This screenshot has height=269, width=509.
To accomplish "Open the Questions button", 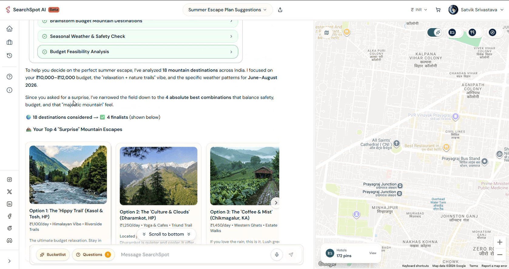I will pyautogui.click(x=93, y=254).
